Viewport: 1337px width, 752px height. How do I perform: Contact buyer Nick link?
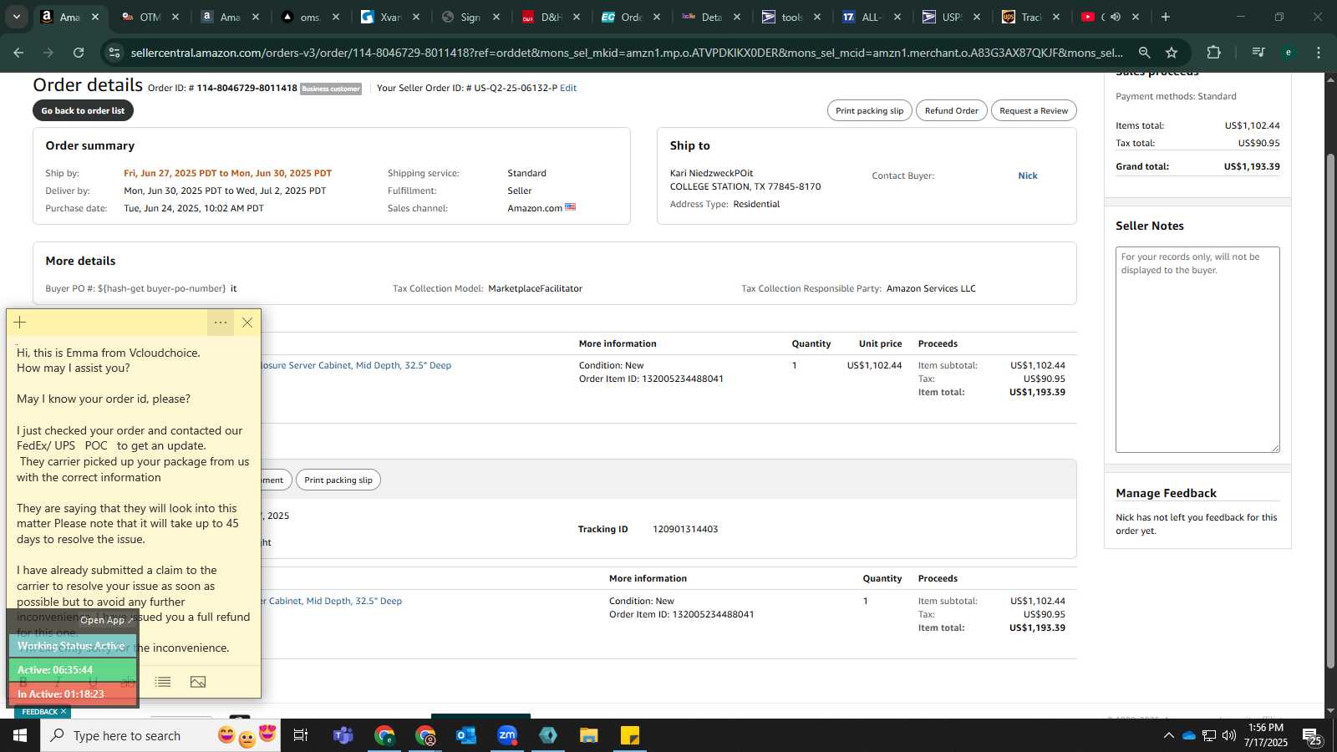(x=1028, y=175)
